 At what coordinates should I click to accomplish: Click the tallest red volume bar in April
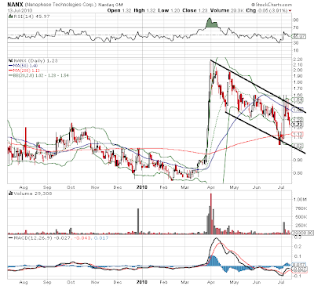coord(211,214)
